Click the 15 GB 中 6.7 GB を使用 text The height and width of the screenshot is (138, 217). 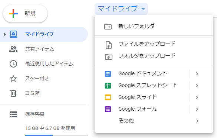point(50,128)
